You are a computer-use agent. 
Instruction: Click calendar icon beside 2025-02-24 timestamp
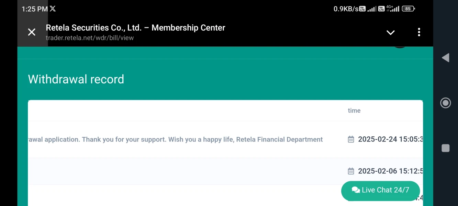[351, 139]
